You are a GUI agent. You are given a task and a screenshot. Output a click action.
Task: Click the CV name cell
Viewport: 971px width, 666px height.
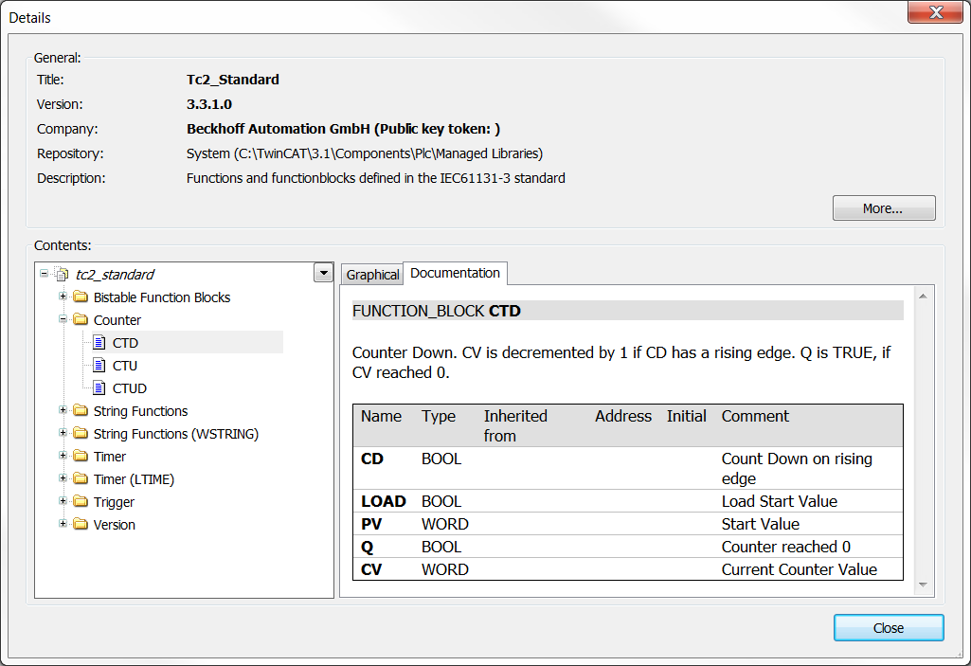point(371,569)
